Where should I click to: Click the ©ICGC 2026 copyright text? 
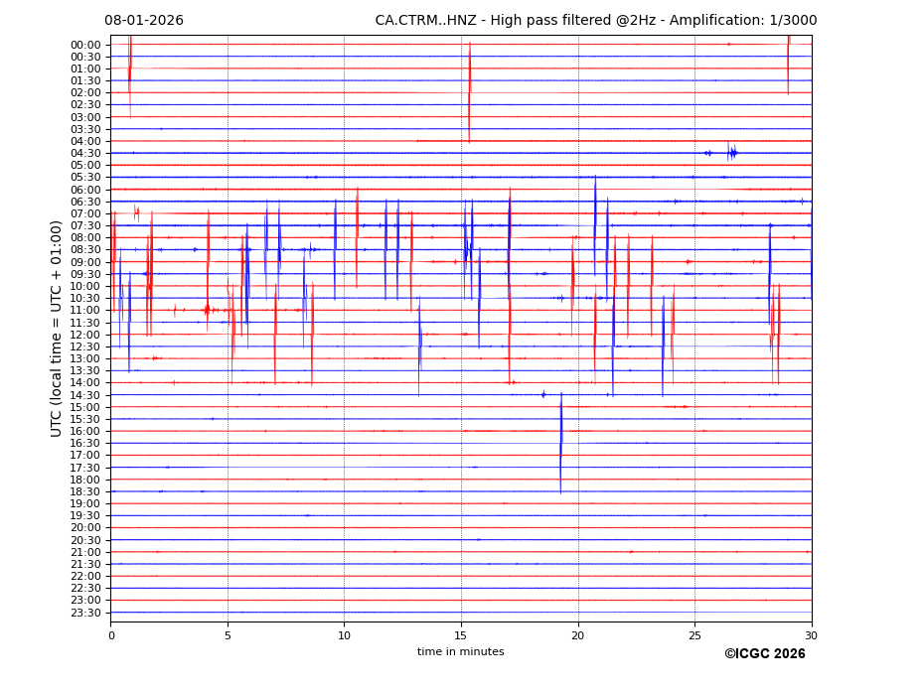coord(764,653)
